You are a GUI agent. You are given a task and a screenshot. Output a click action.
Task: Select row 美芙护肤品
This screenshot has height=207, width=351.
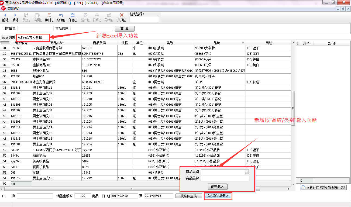click(146, 161)
